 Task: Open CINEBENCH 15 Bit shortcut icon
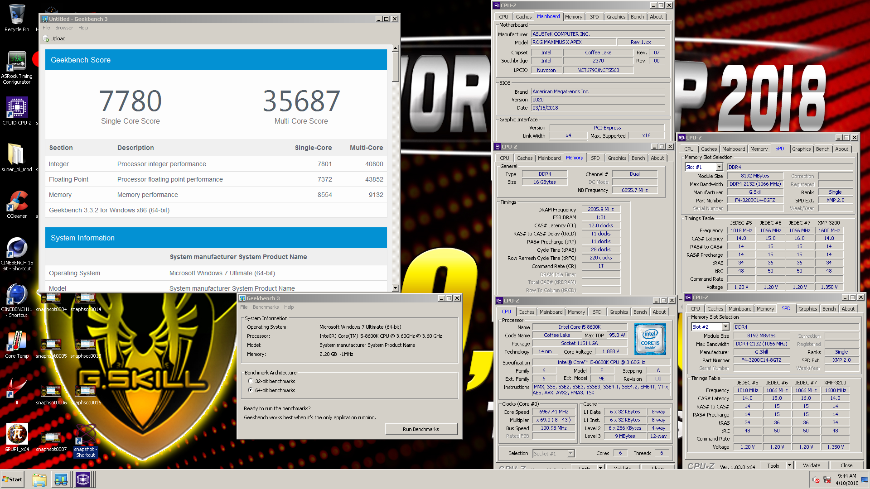click(17, 254)
